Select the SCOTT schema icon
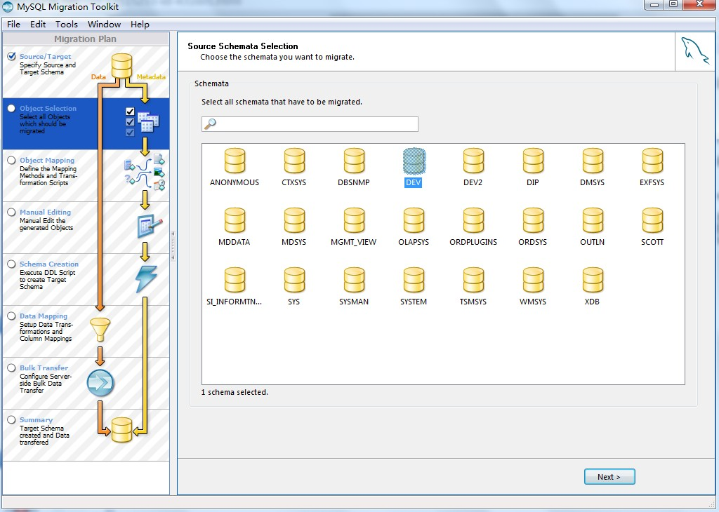The height and width of the screenshot is (512, 719). pyautogui.click(x=652, y=220)
